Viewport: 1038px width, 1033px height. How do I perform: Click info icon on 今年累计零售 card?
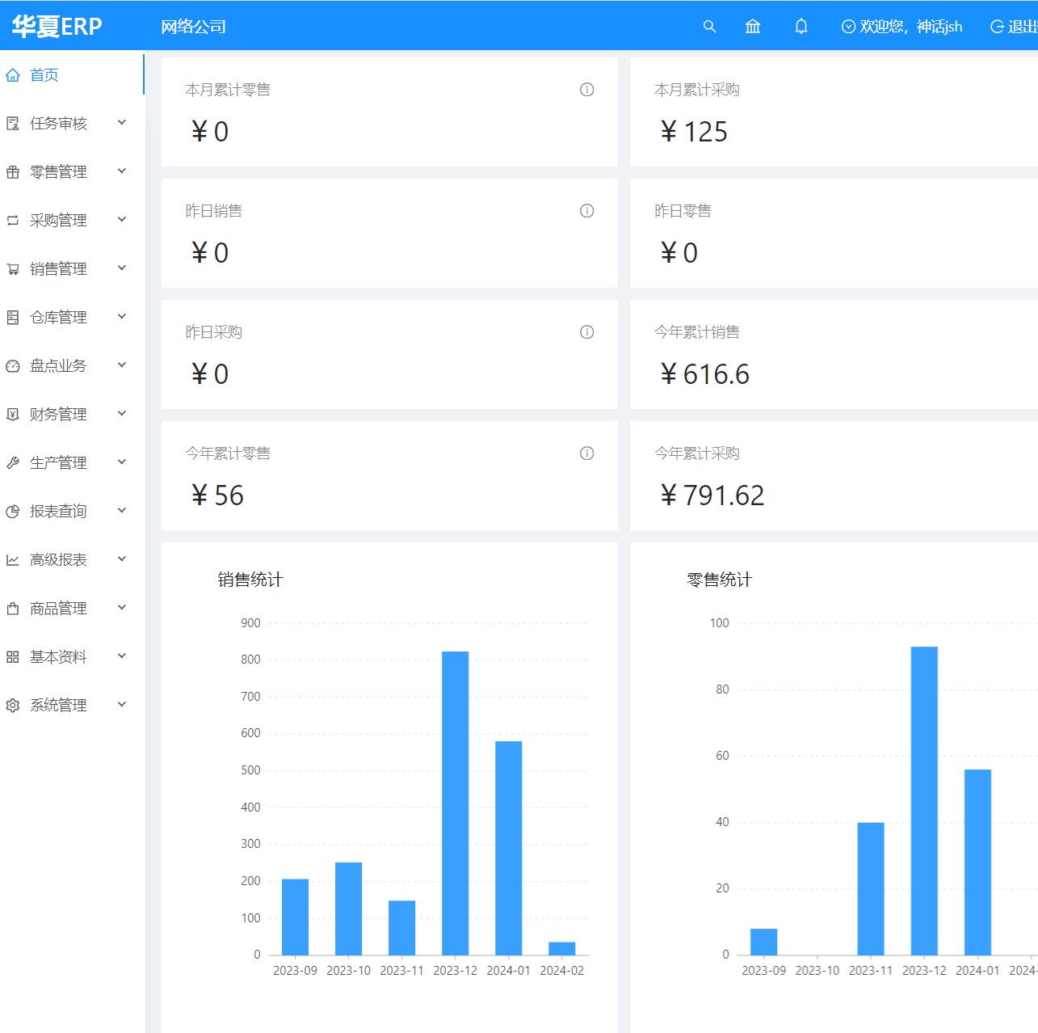587,453
